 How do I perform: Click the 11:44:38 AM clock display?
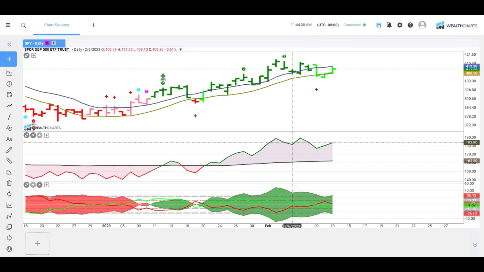tap(301, 25)
